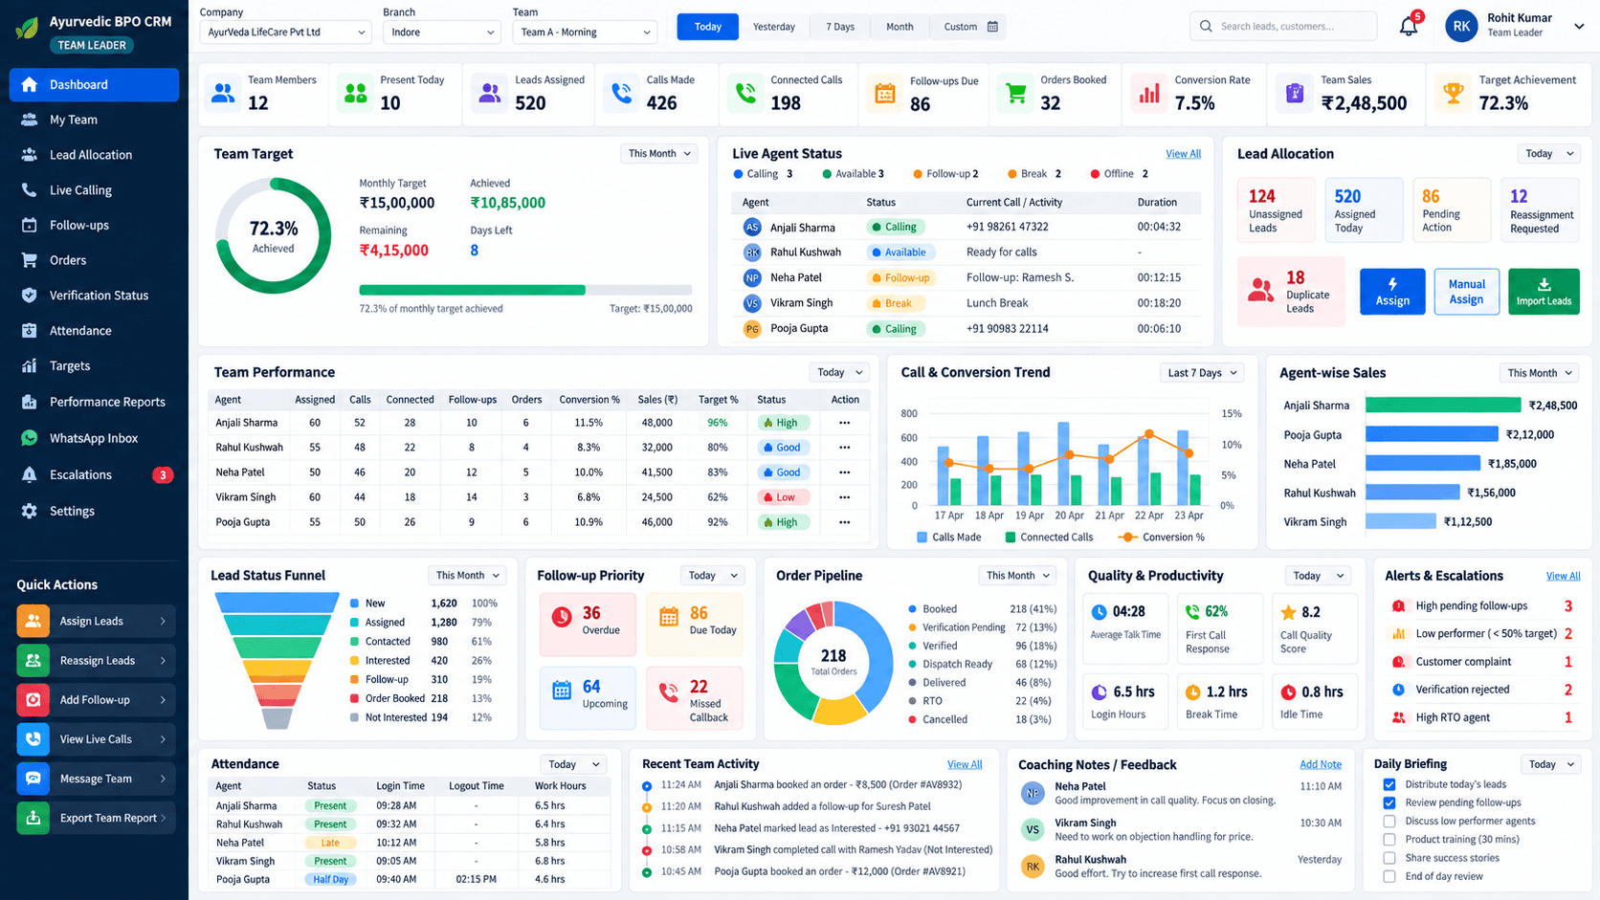Click the Missed Callback phone icon
This screenshot has height=900, width=1600.
click(x=669, y=691)
